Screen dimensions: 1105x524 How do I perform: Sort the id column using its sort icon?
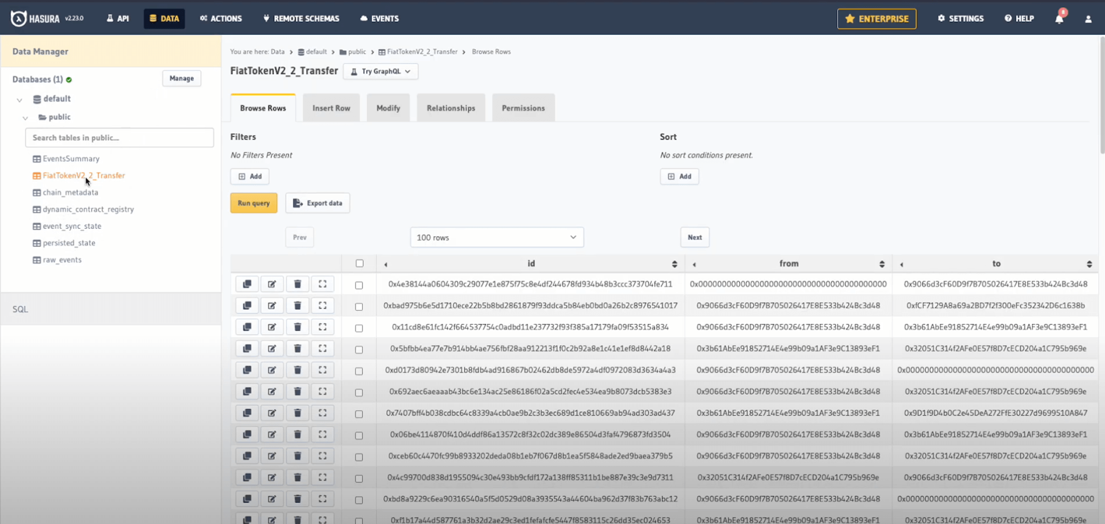[x=674, y=263]
